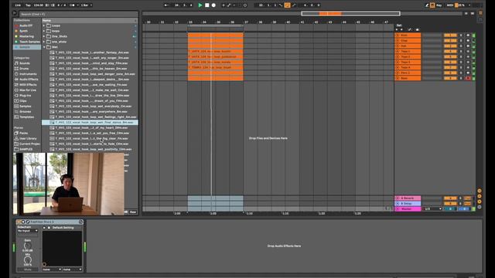Toggle the metronome in the control bar
495x278 pixels.
[72, 5]
